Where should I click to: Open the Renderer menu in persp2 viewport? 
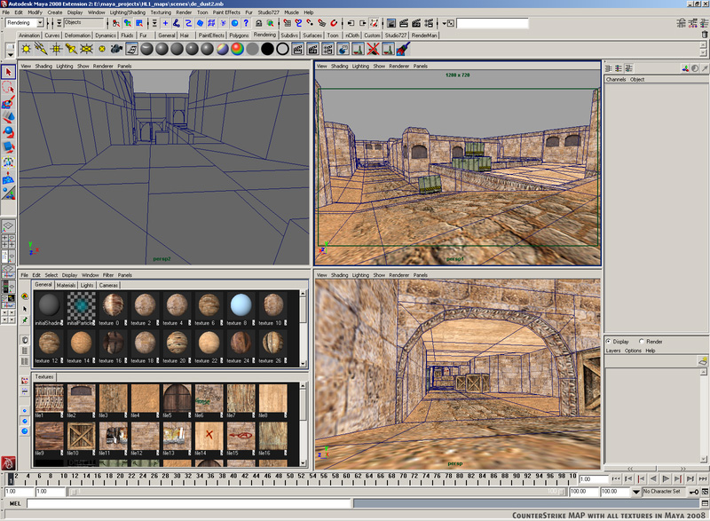[103, 66]
